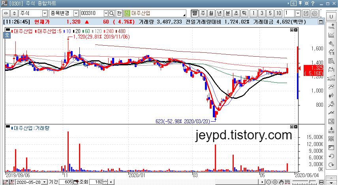This screenshot has width=338, height=185.
Task: Click the stock code 003310 field
Action: (x=92, y=13)
